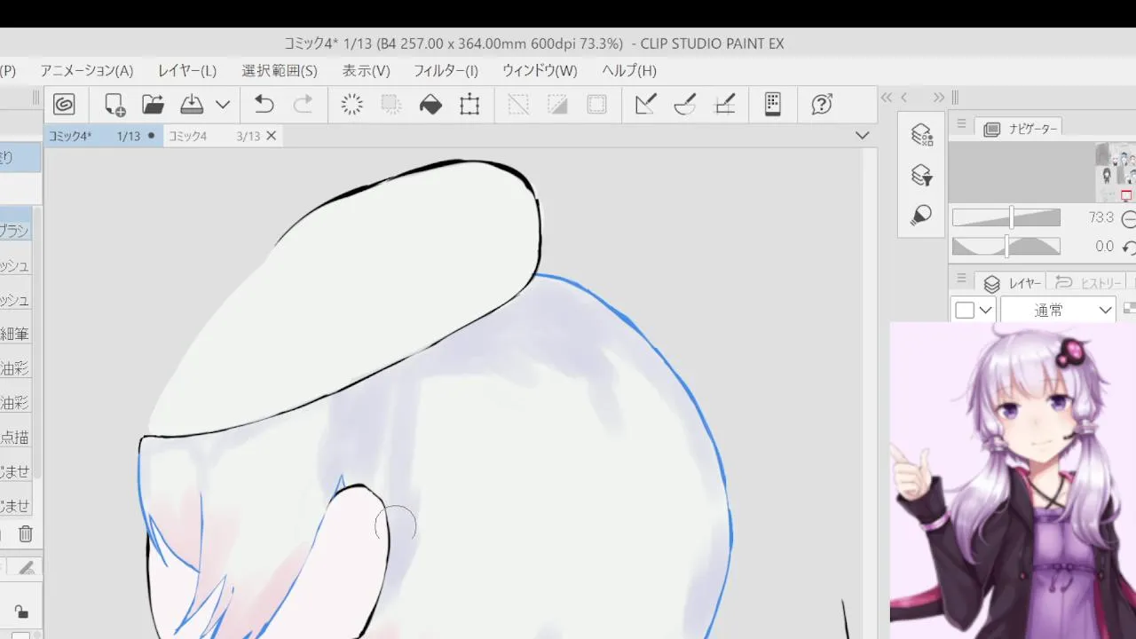Image resolution: width=1136 pixels, height=639 pixels.
Task: Toggle Snap to Ruler
Action: (x=646, y=105)
